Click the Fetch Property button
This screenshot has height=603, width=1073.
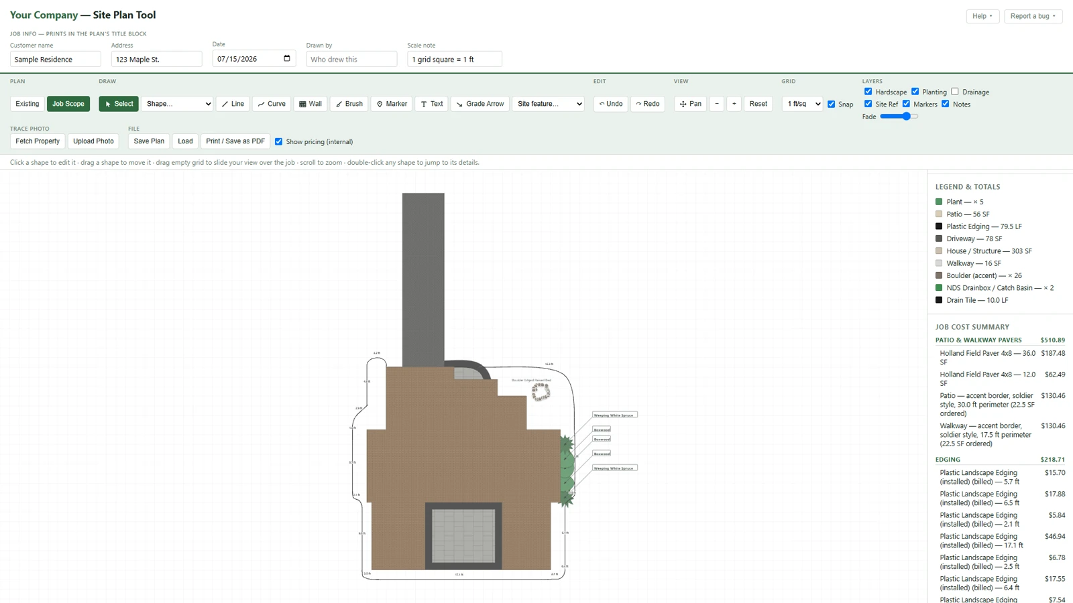[x=38, y=141]
